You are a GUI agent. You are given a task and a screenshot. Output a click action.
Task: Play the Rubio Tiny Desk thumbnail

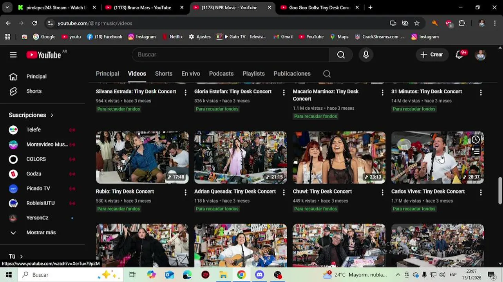pos(142,157)
